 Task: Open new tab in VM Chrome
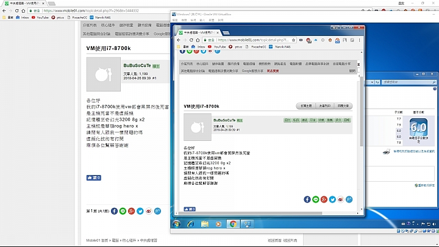coord(226,33)
